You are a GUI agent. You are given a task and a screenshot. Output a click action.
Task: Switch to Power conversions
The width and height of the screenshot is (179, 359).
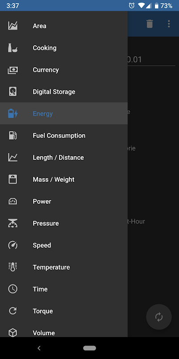pos(64,201)
